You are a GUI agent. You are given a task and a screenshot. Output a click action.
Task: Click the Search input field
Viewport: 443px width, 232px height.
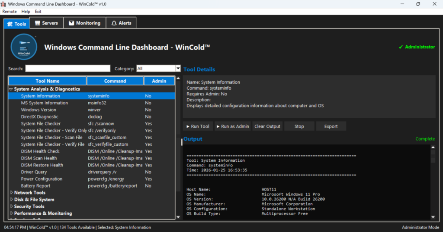(67, 69)
